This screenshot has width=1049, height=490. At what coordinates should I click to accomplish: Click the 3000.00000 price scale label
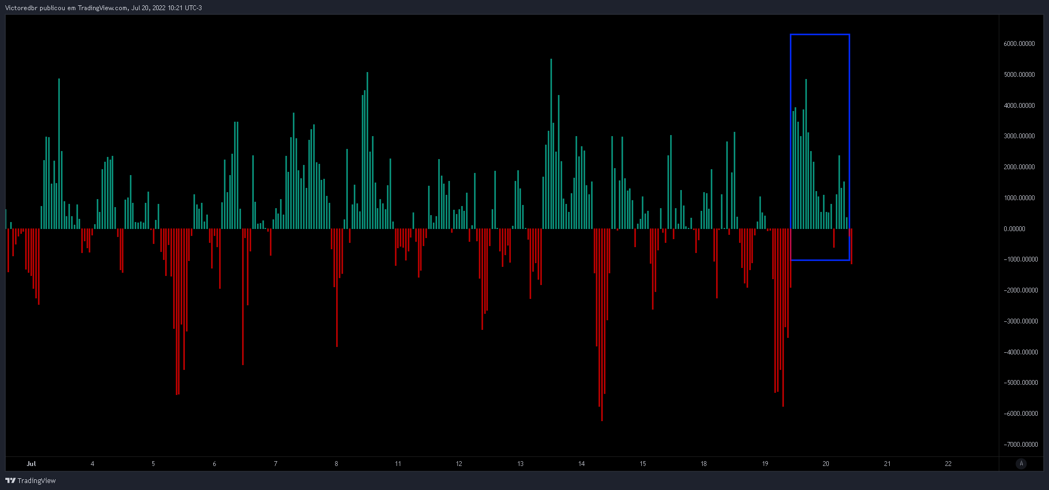point(1019,136)
